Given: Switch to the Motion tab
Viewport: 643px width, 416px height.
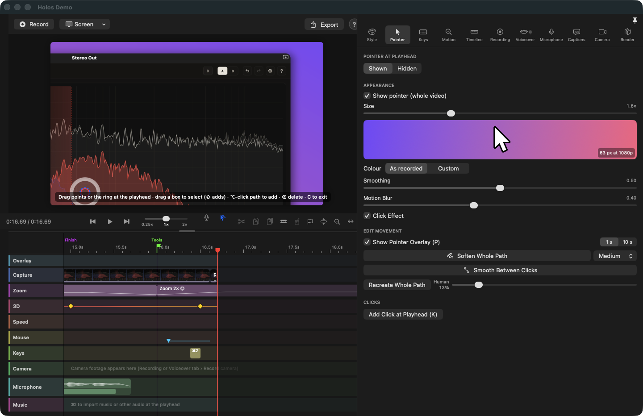Looking at the screenshot, I should click(448, 35).
